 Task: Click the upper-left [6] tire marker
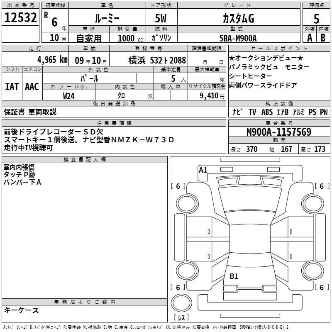coord(178,186)
